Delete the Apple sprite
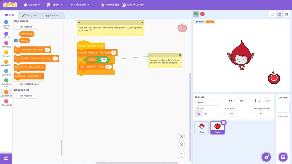292x164 pixels. pos(224,123)
